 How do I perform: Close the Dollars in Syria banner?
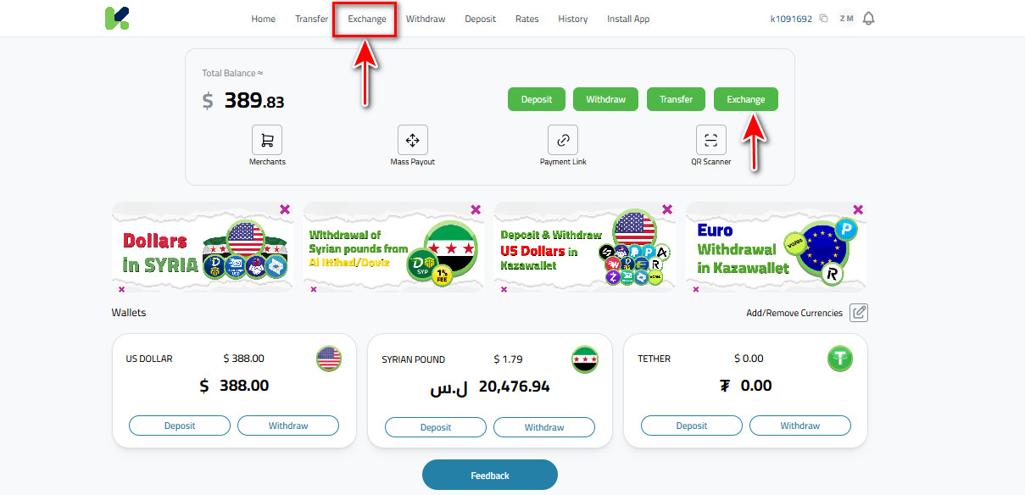click(x=285, y=209)
